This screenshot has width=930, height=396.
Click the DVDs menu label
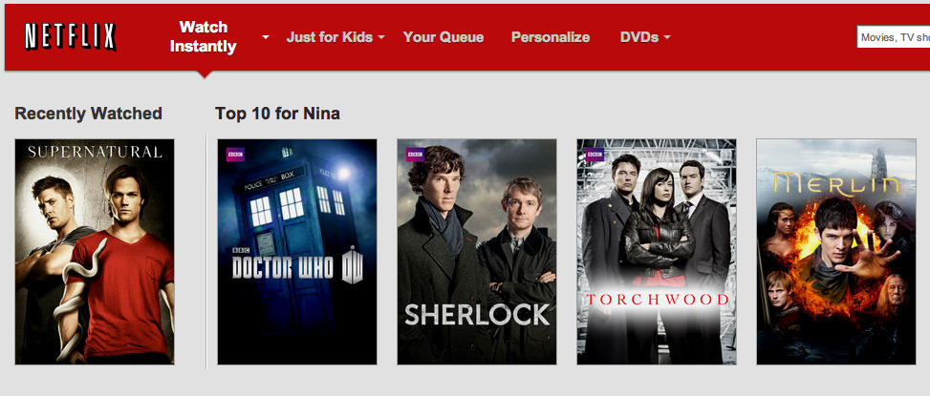pyautogui.click(x=639, y=37)
